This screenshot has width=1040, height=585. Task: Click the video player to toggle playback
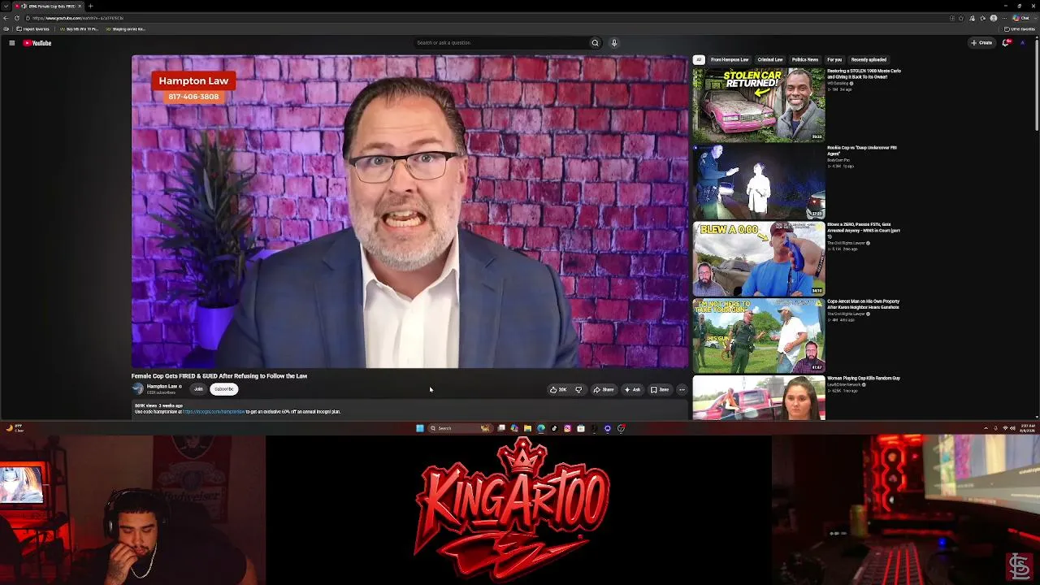click(x=409, y=212)
